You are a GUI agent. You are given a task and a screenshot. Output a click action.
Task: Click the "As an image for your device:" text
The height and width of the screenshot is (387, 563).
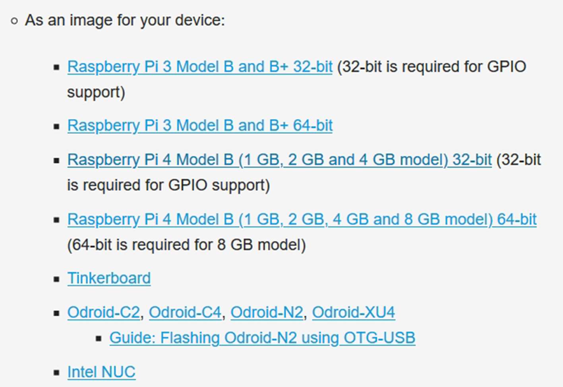tap(125, 20)
